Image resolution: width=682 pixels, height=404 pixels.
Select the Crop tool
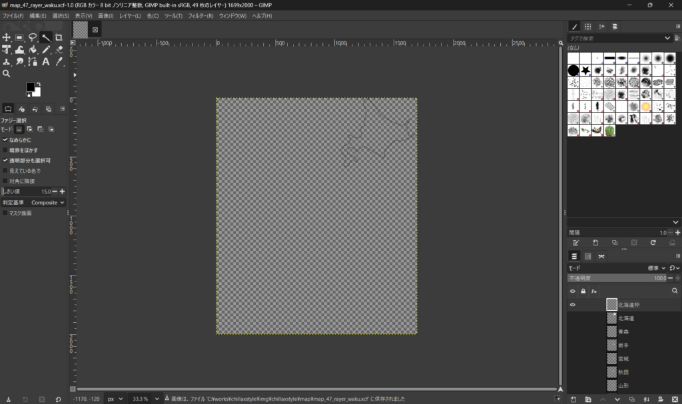pos(59,38)
